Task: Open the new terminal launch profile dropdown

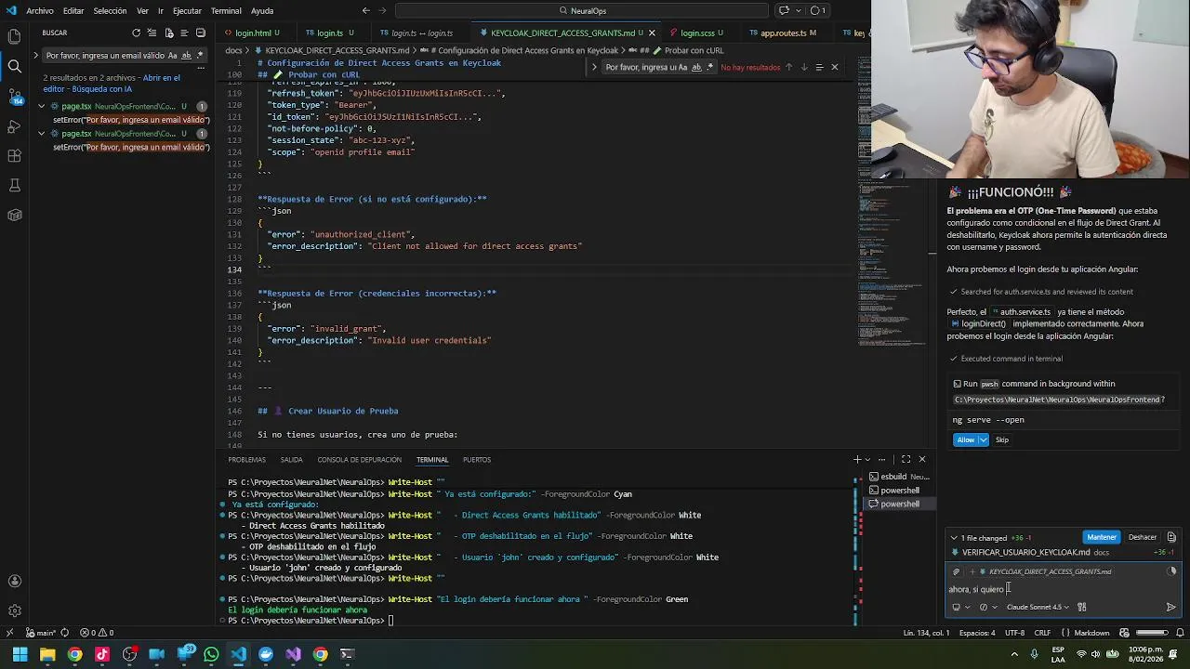Action: 868,459
